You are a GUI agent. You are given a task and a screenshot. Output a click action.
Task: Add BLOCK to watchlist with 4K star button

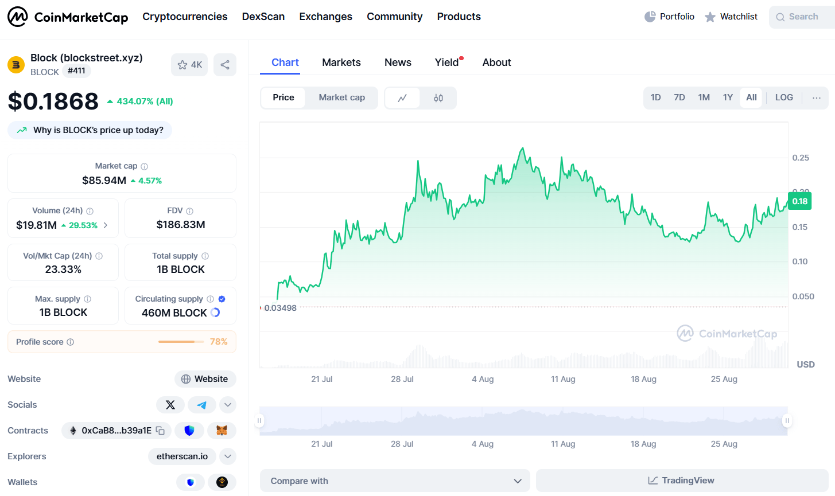coord(189,65)
